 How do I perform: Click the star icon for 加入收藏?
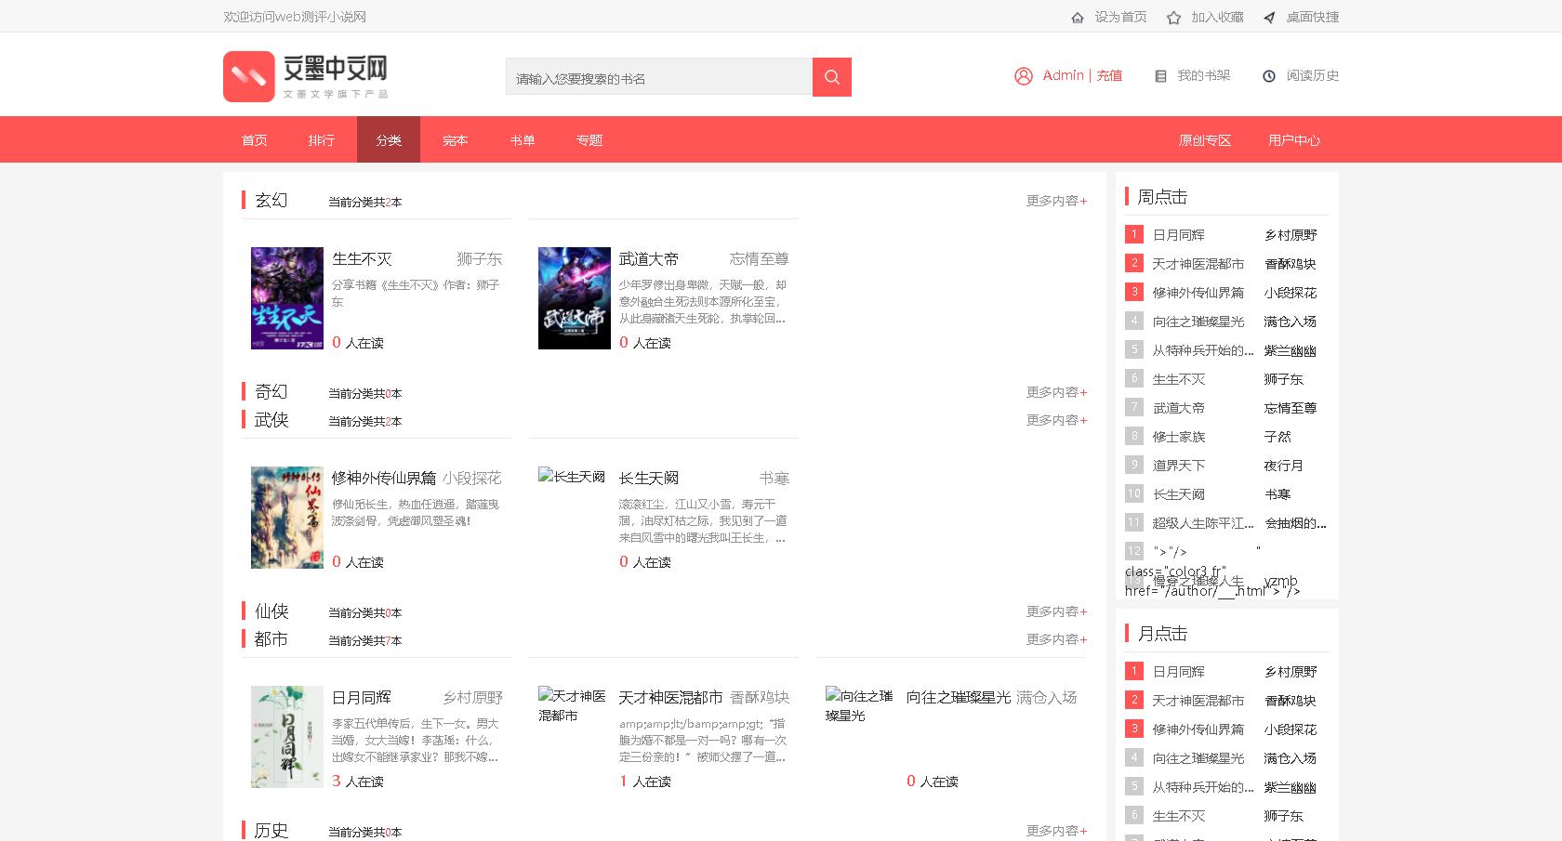(1172, 16)
